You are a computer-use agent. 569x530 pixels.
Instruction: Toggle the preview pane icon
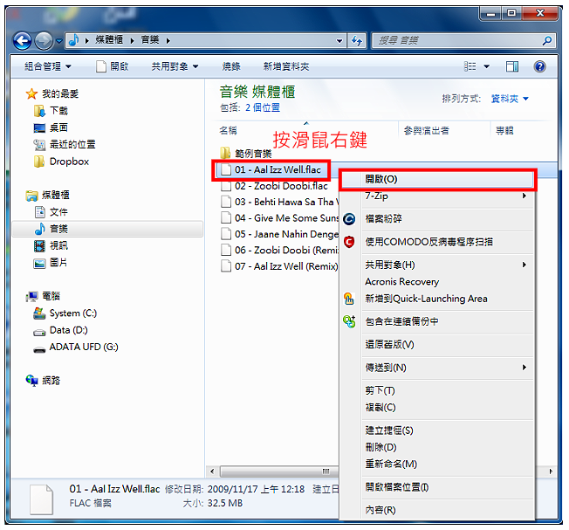[512, 66]
